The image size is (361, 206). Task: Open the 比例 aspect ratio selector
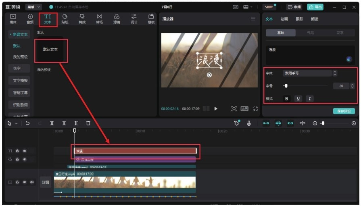(244, 108)
